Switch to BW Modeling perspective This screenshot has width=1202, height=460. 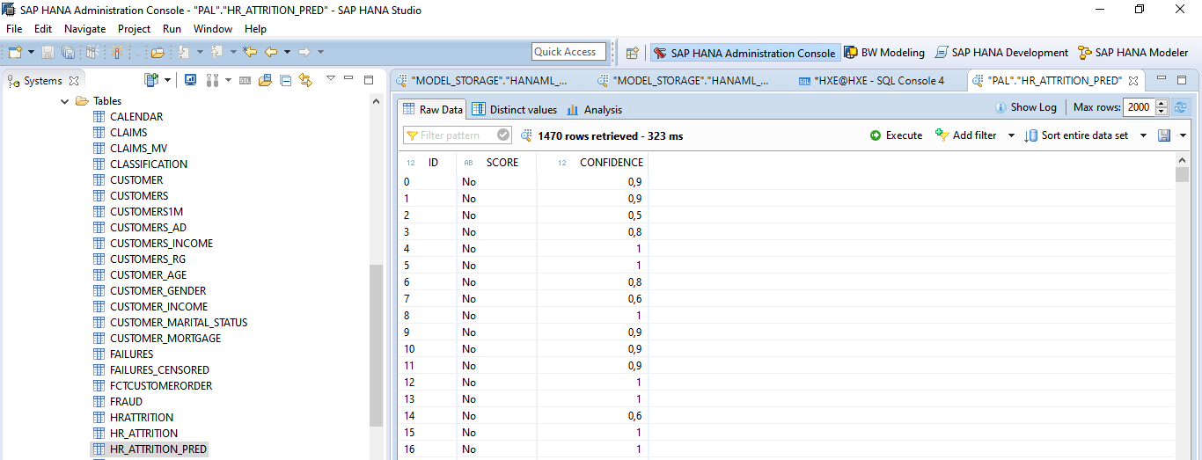[884, 53]
